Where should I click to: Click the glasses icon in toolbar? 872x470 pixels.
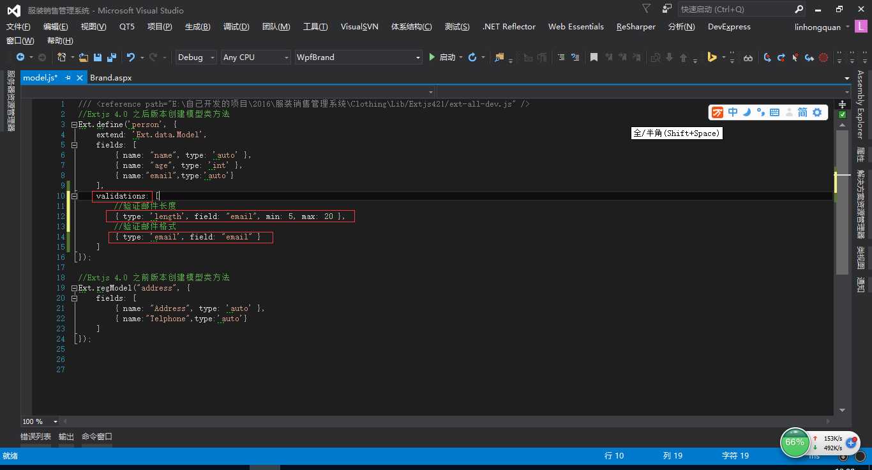pyautogui.click(x=748, y=57)
